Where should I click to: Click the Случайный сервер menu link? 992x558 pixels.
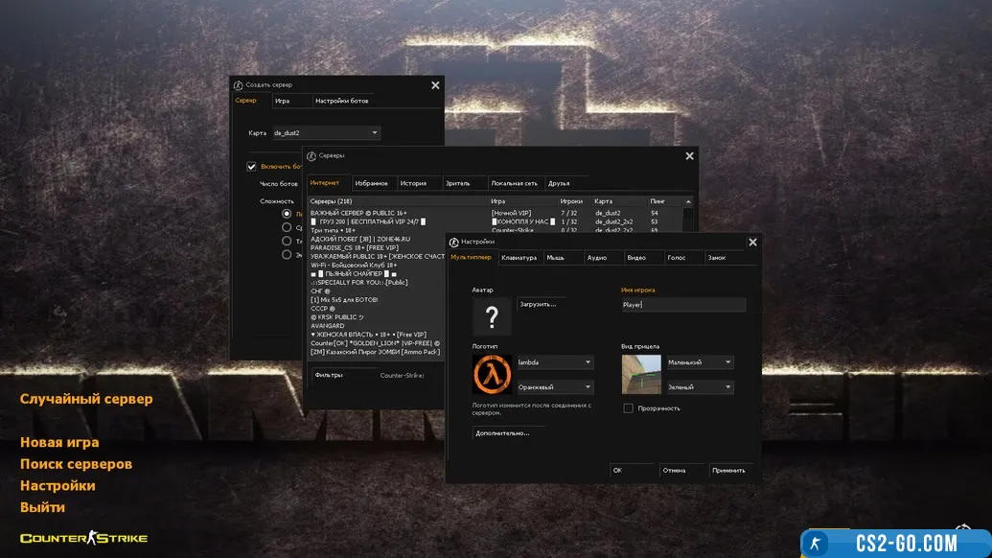pos(86,398)
